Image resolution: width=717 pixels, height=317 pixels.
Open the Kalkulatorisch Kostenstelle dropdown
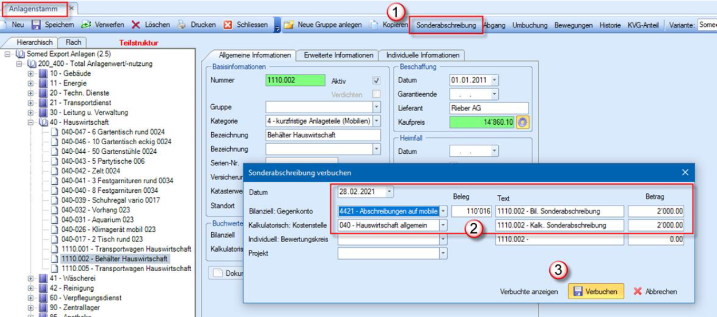[x=443, y=225]
